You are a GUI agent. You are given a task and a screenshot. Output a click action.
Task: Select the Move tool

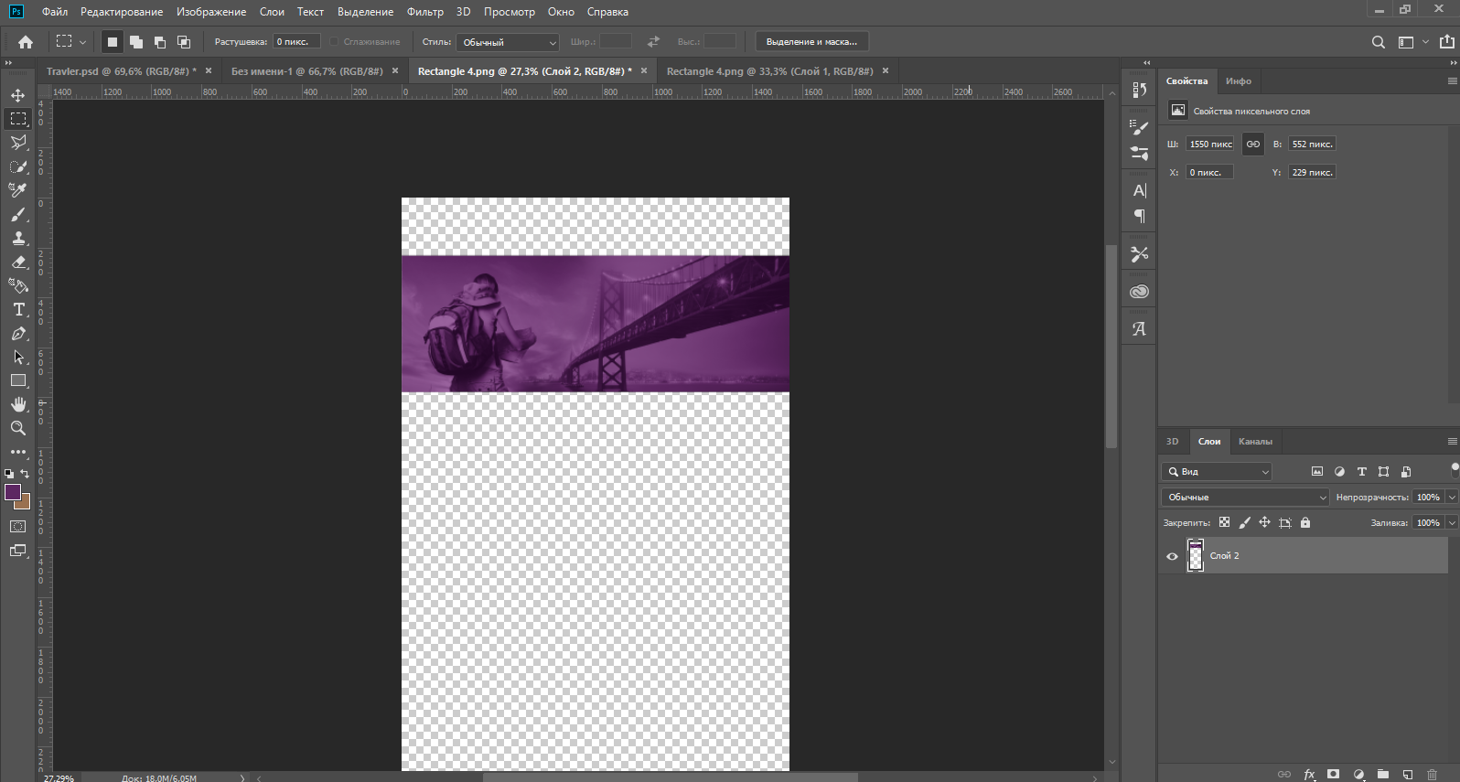18,95
